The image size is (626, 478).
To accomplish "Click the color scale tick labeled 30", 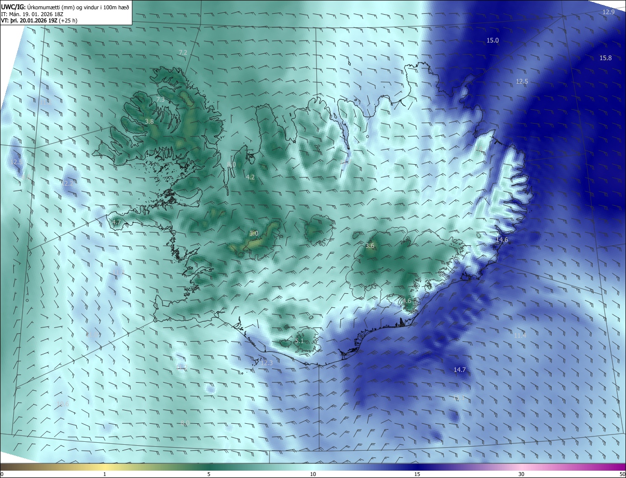I will 521,474.
